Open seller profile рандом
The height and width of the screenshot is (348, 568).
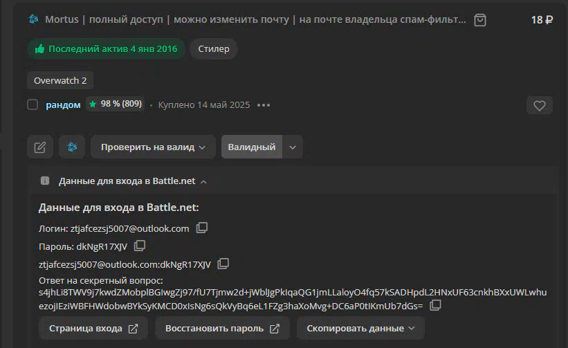63,105
